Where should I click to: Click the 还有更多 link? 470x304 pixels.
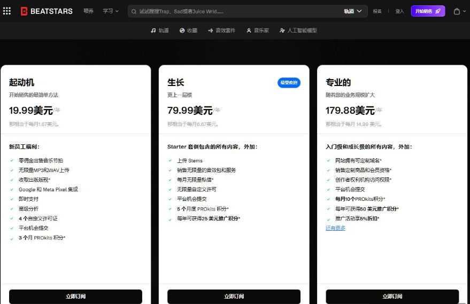[335, 228]
